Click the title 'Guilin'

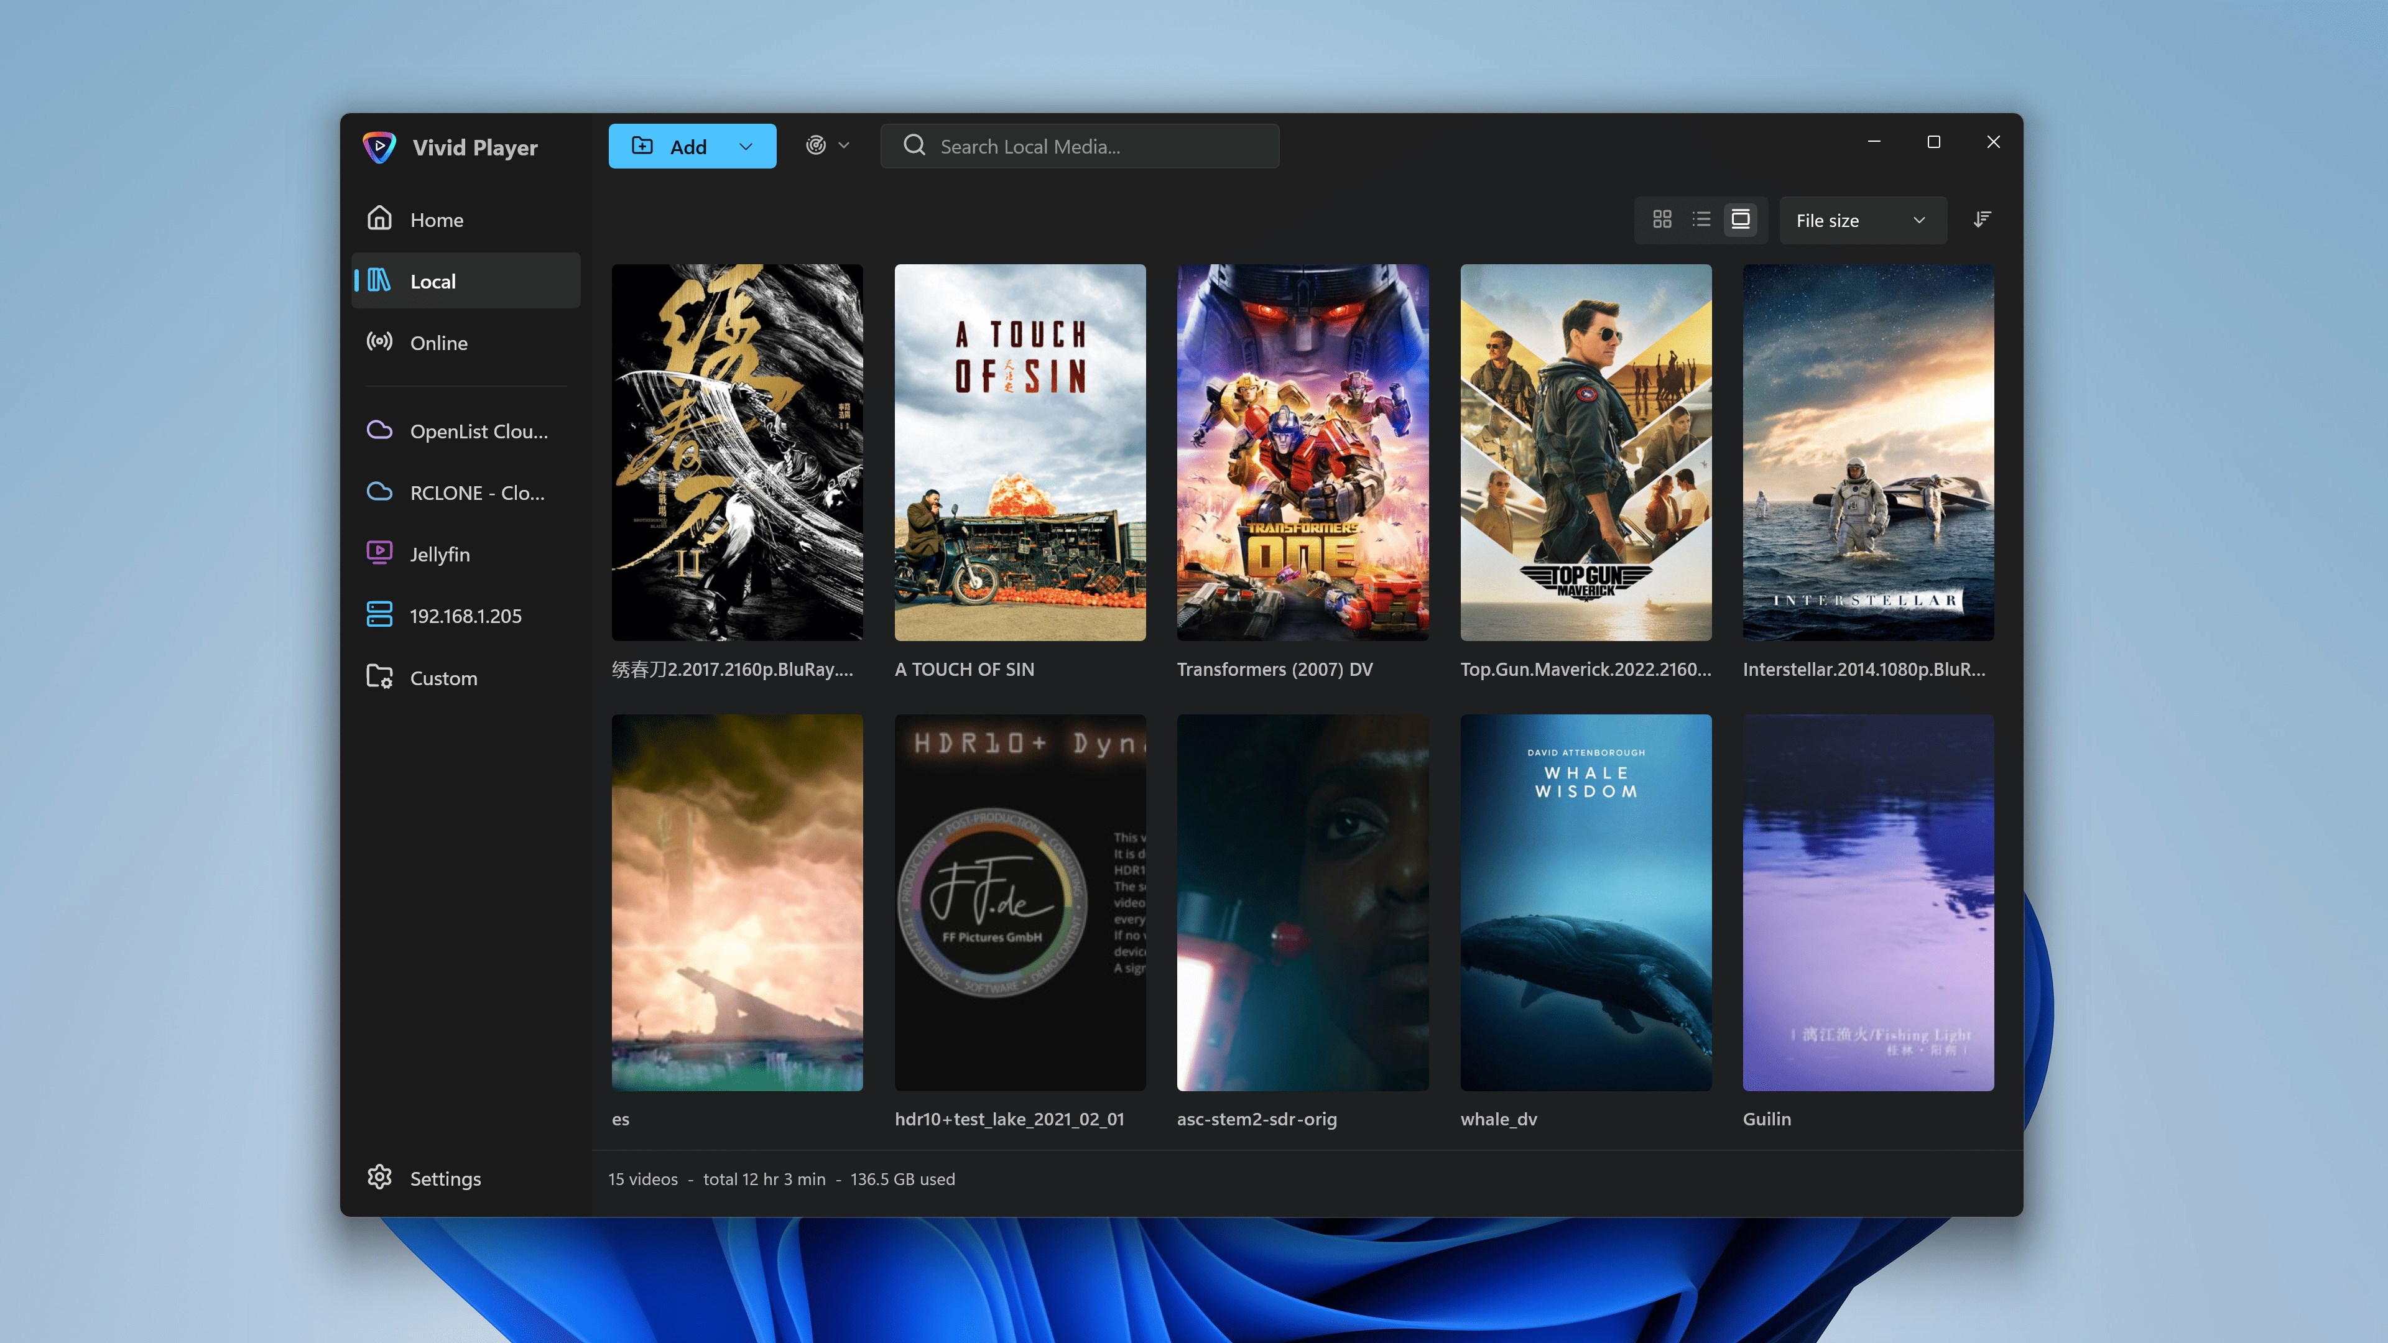coord(1767,1120)
